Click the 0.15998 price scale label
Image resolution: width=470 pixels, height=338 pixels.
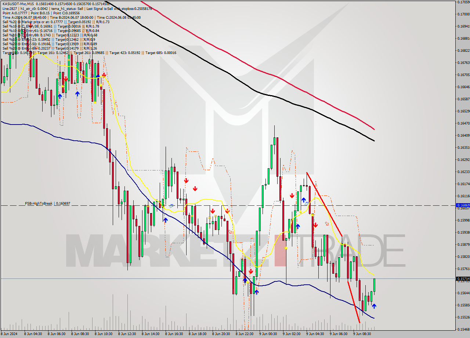pos(463,220)
